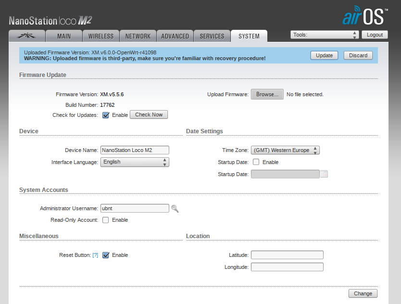Viewport: 401px width, 304px height.
Task: Expand the Interface Language dropdown
Action: click(135, 162)
